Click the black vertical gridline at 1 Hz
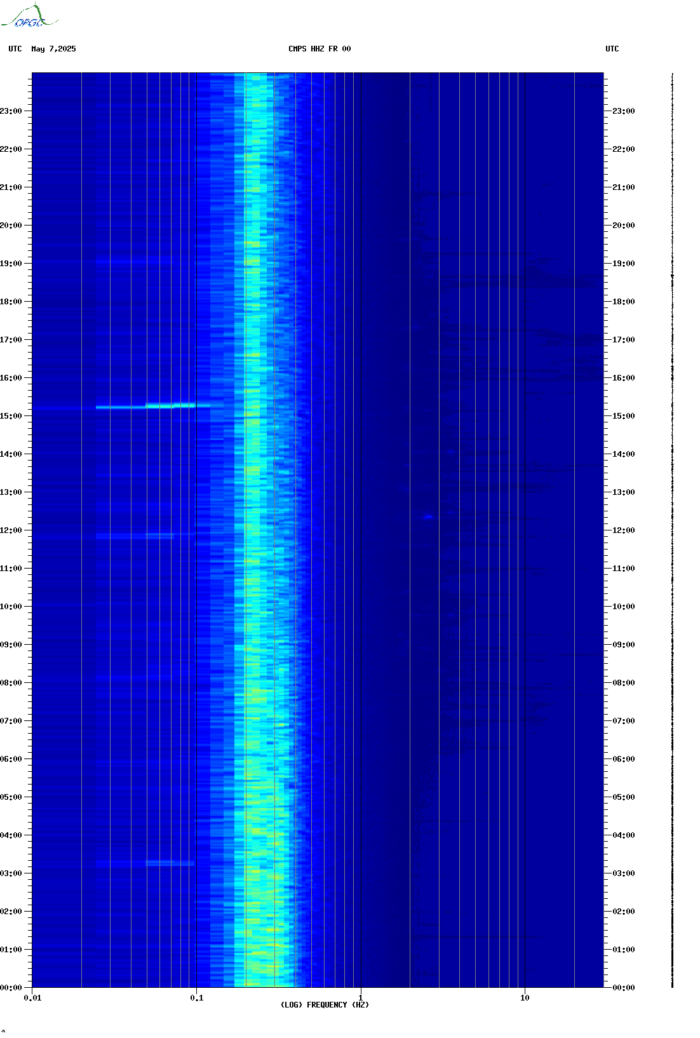Screen dimensions: 700x1038 pyautogui.click(x=361, y=530)
